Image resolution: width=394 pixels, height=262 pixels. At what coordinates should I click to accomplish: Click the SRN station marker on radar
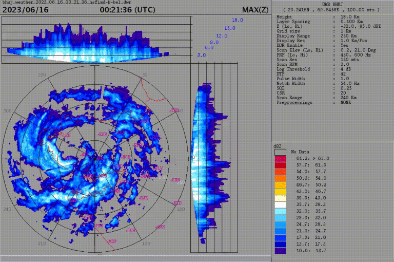175,180
